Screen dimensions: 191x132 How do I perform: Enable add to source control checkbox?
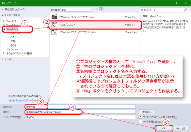pos(140,121)
